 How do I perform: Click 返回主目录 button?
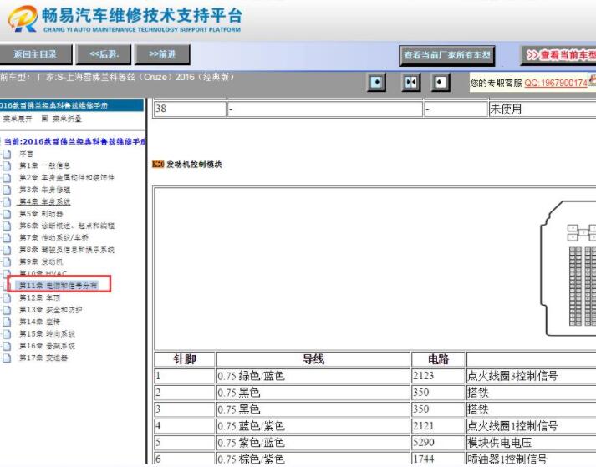click(35, 54)
